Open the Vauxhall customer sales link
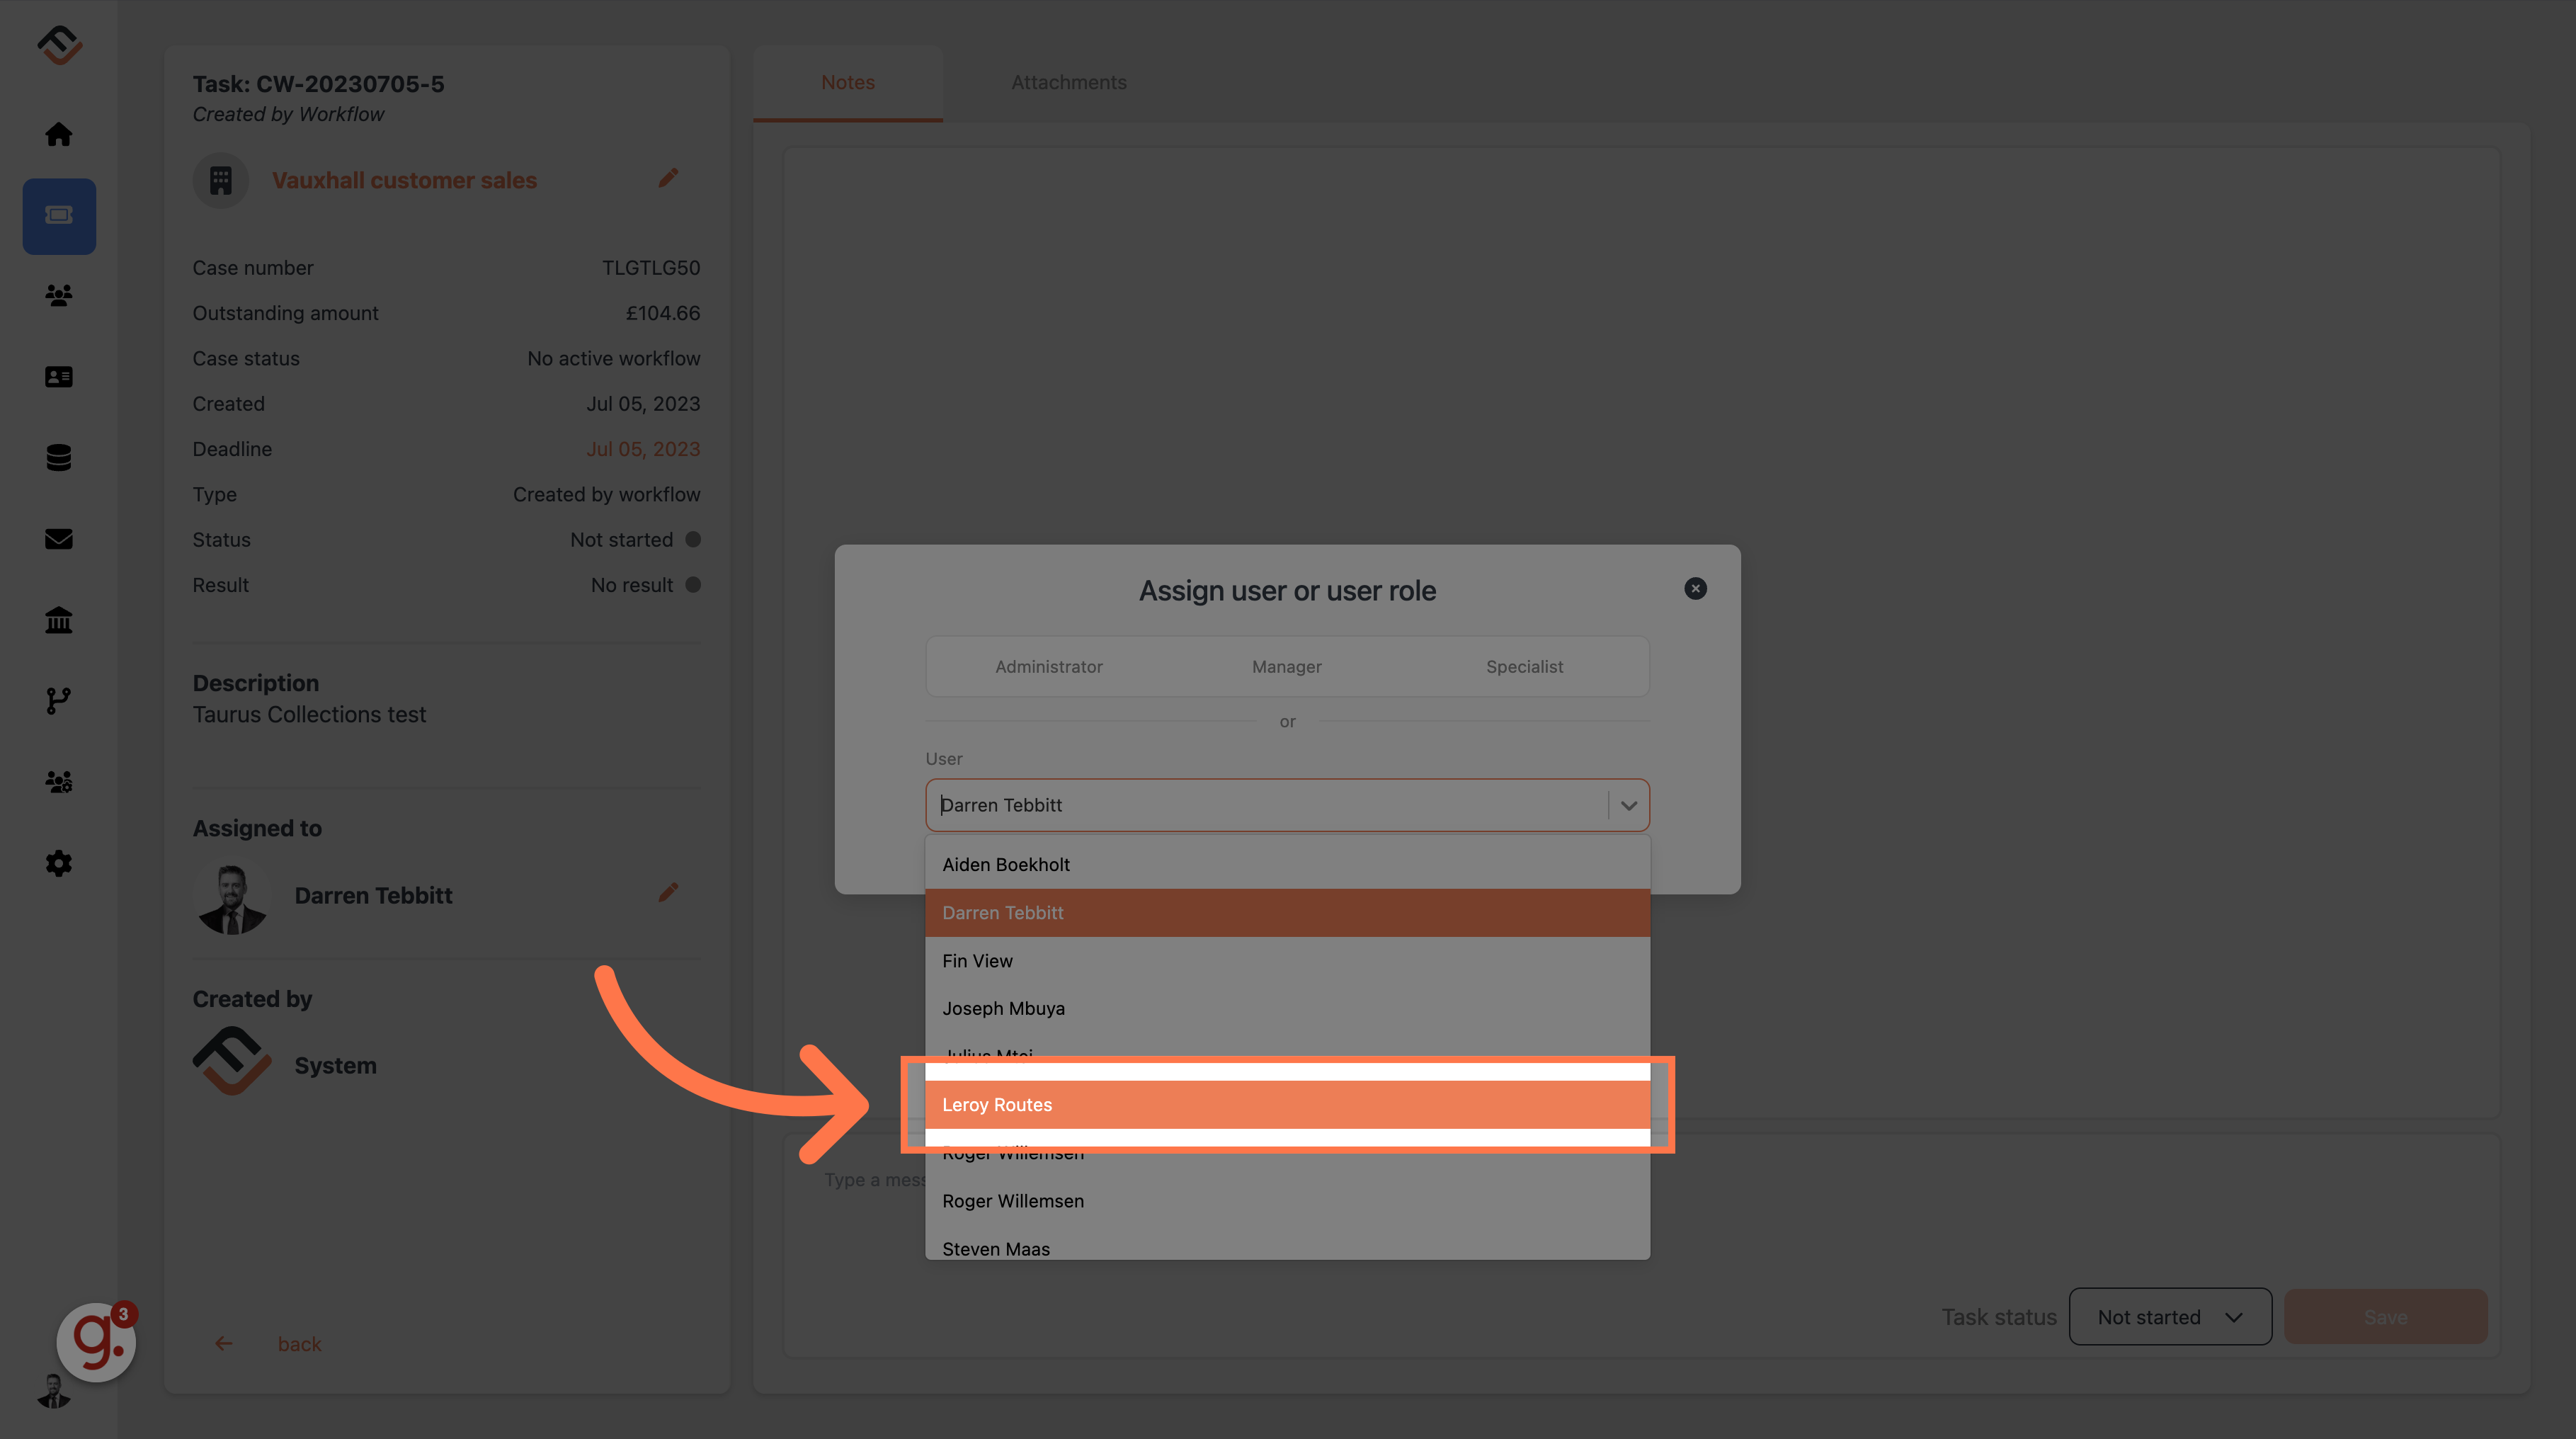 [405, 181]
